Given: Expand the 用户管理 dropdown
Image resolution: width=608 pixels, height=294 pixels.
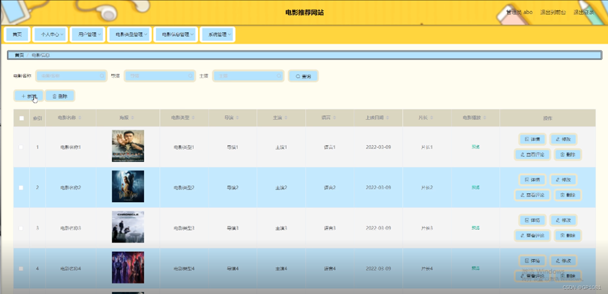Looking at the screenshot, I should click(x=87, y=34).
